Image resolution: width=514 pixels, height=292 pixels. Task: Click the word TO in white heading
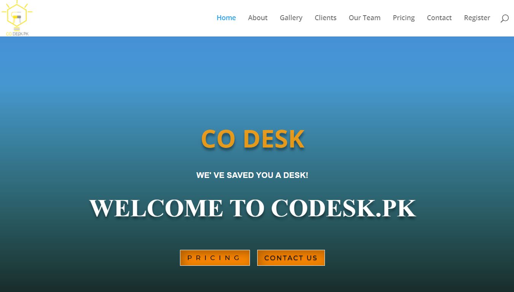point(247,208)
